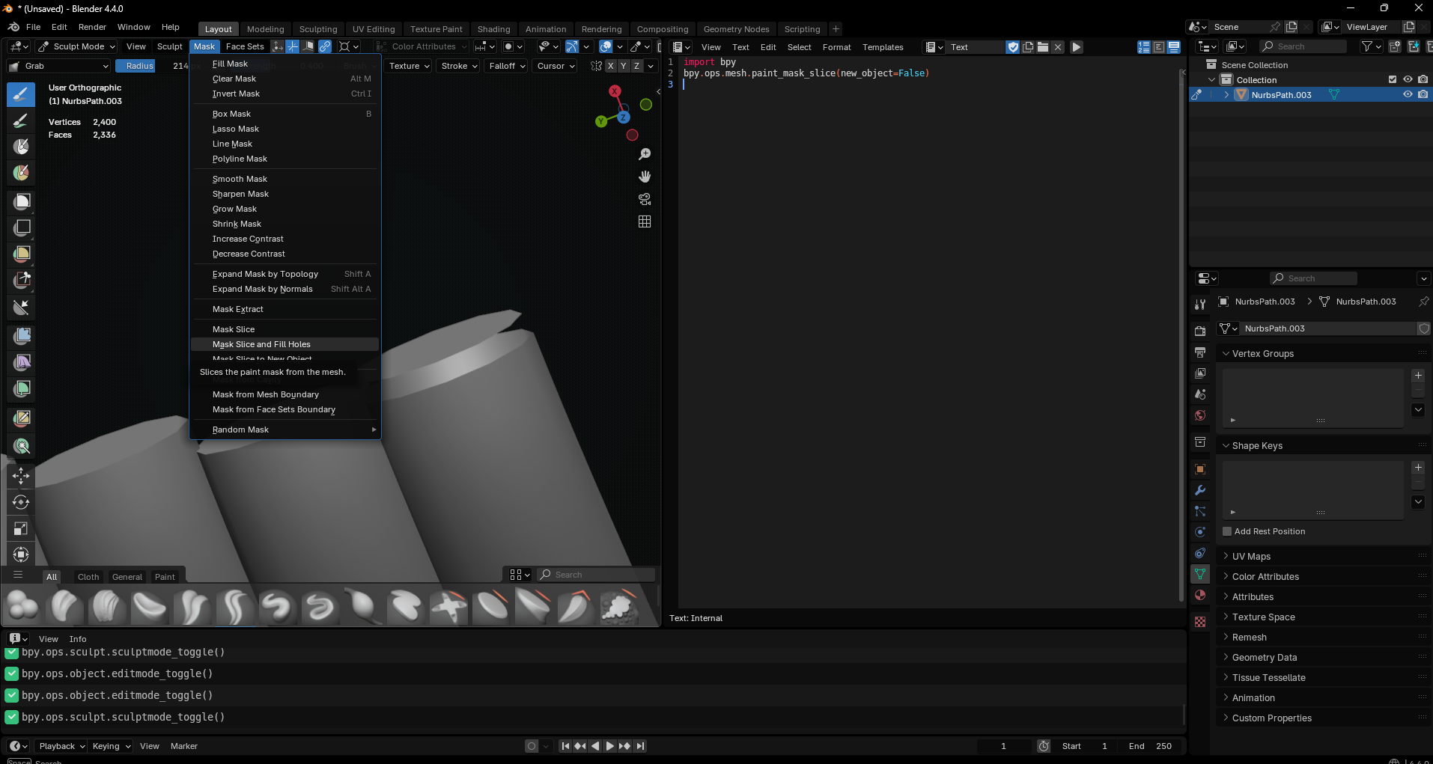Open the Keying popover in timeline
The image size is (1433, 764).
(x=111, y=746)
